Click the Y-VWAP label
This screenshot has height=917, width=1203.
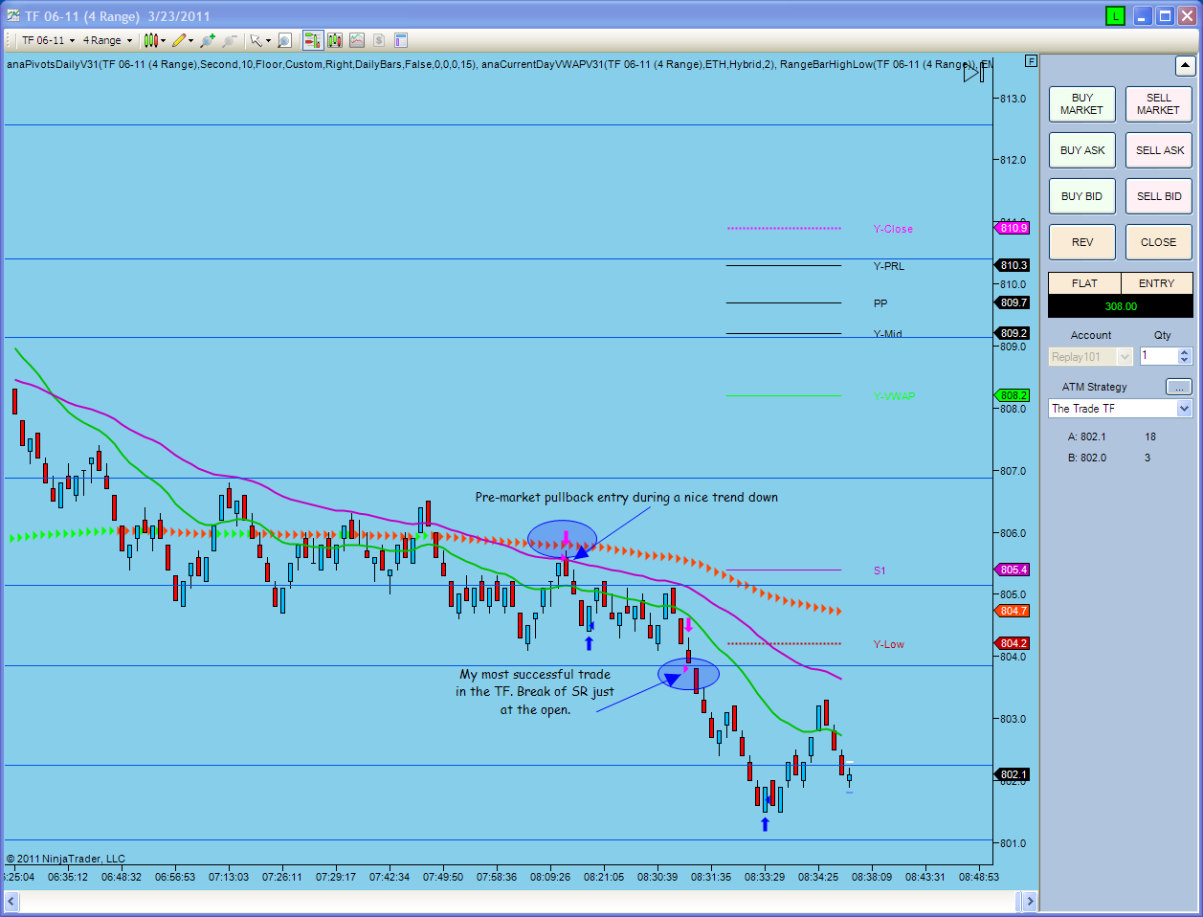point(894,396)
